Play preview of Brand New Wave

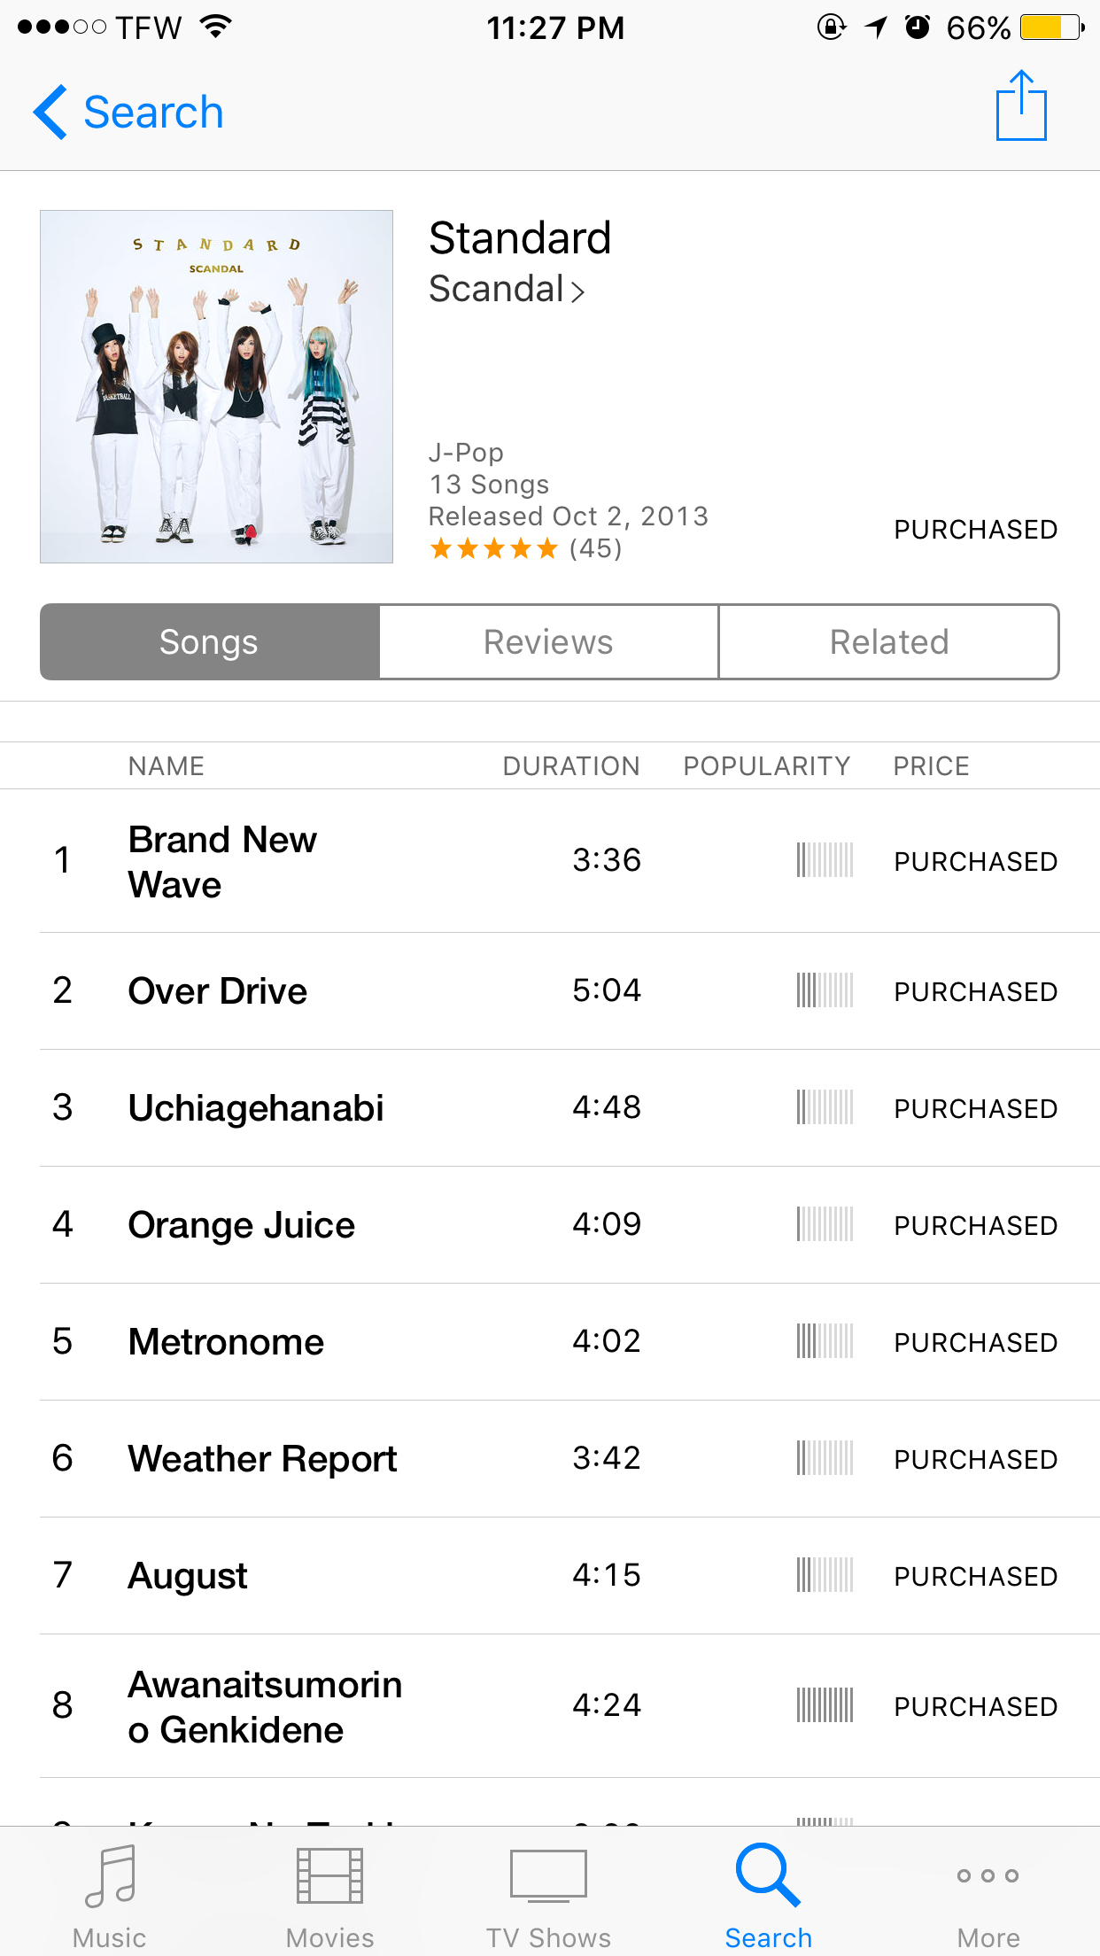569,861
